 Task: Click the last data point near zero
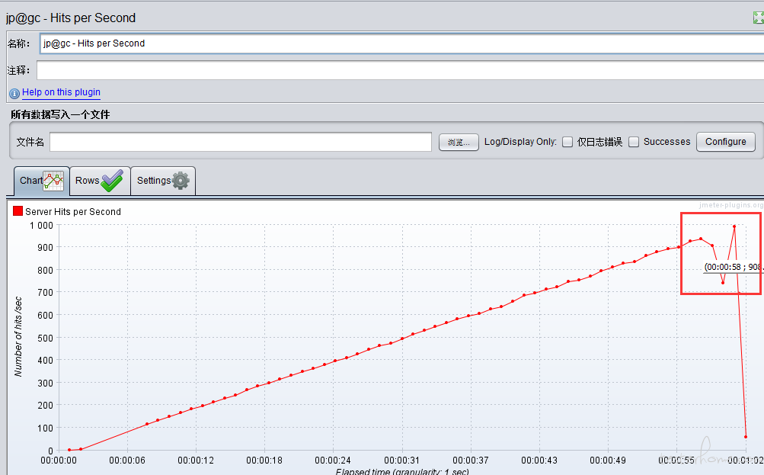pyautogui.click(x=746, y=437)
